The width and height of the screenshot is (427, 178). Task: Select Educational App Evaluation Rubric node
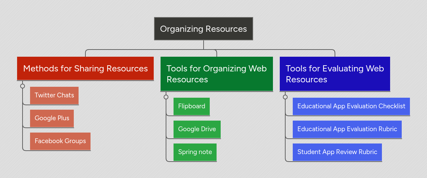(x=347, y=129)
